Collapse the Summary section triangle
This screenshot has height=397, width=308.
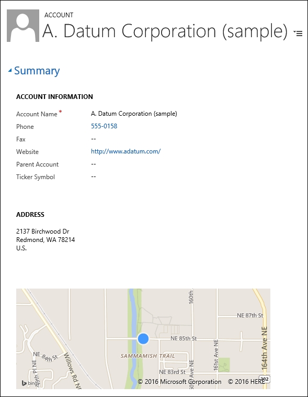click(10, 70)
